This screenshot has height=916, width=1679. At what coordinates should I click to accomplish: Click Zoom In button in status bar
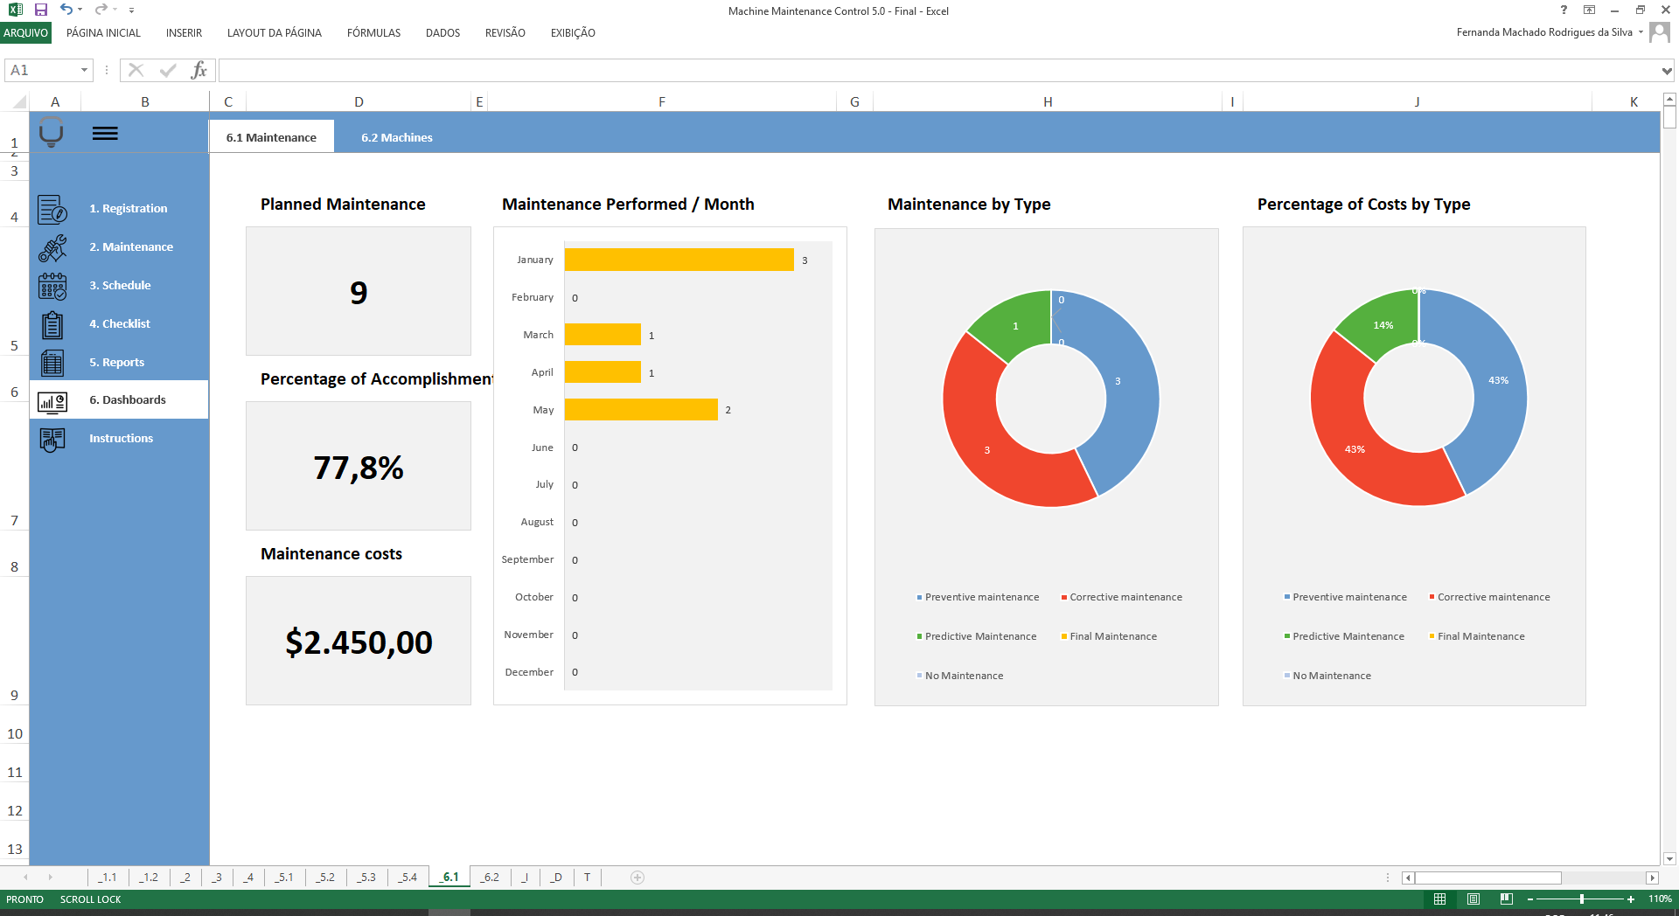tap(1632, 899)
